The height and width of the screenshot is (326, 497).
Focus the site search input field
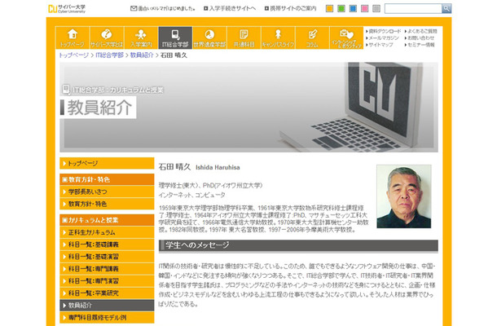point(413,9)
